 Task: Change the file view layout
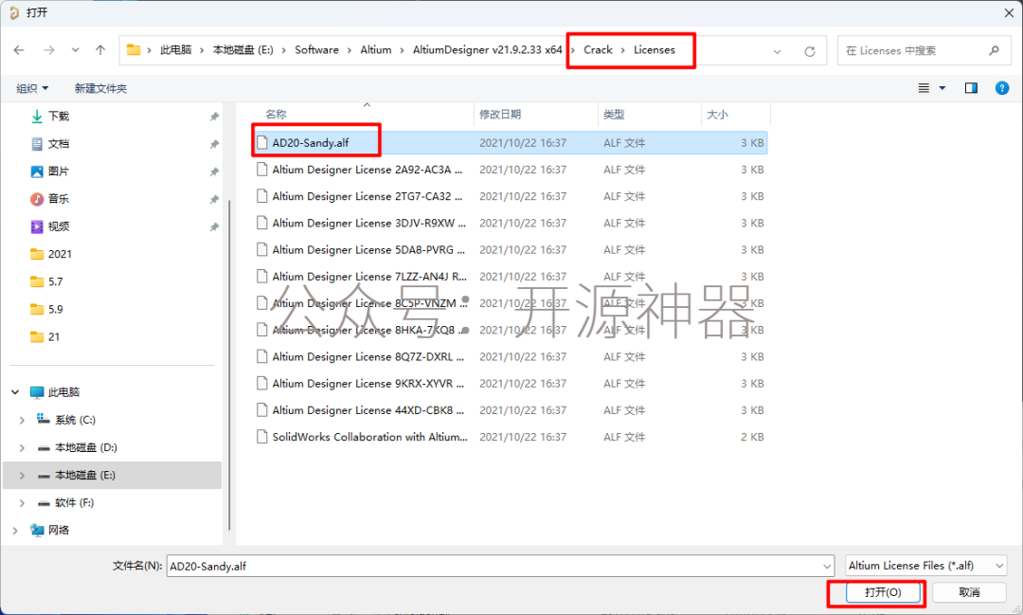pyautogui.click(x=924, y=88)
